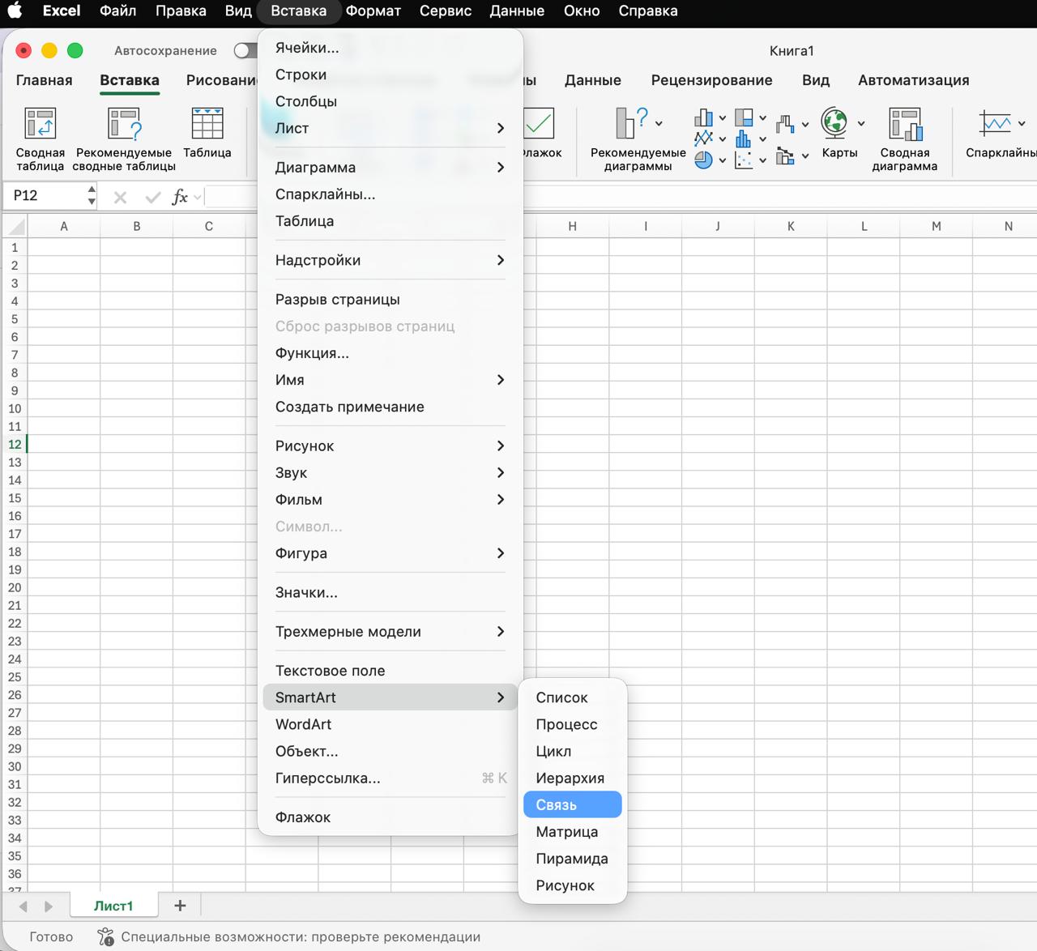Click the Pivot Chart (Сводная диаграмма) icon

pos(905,125)
